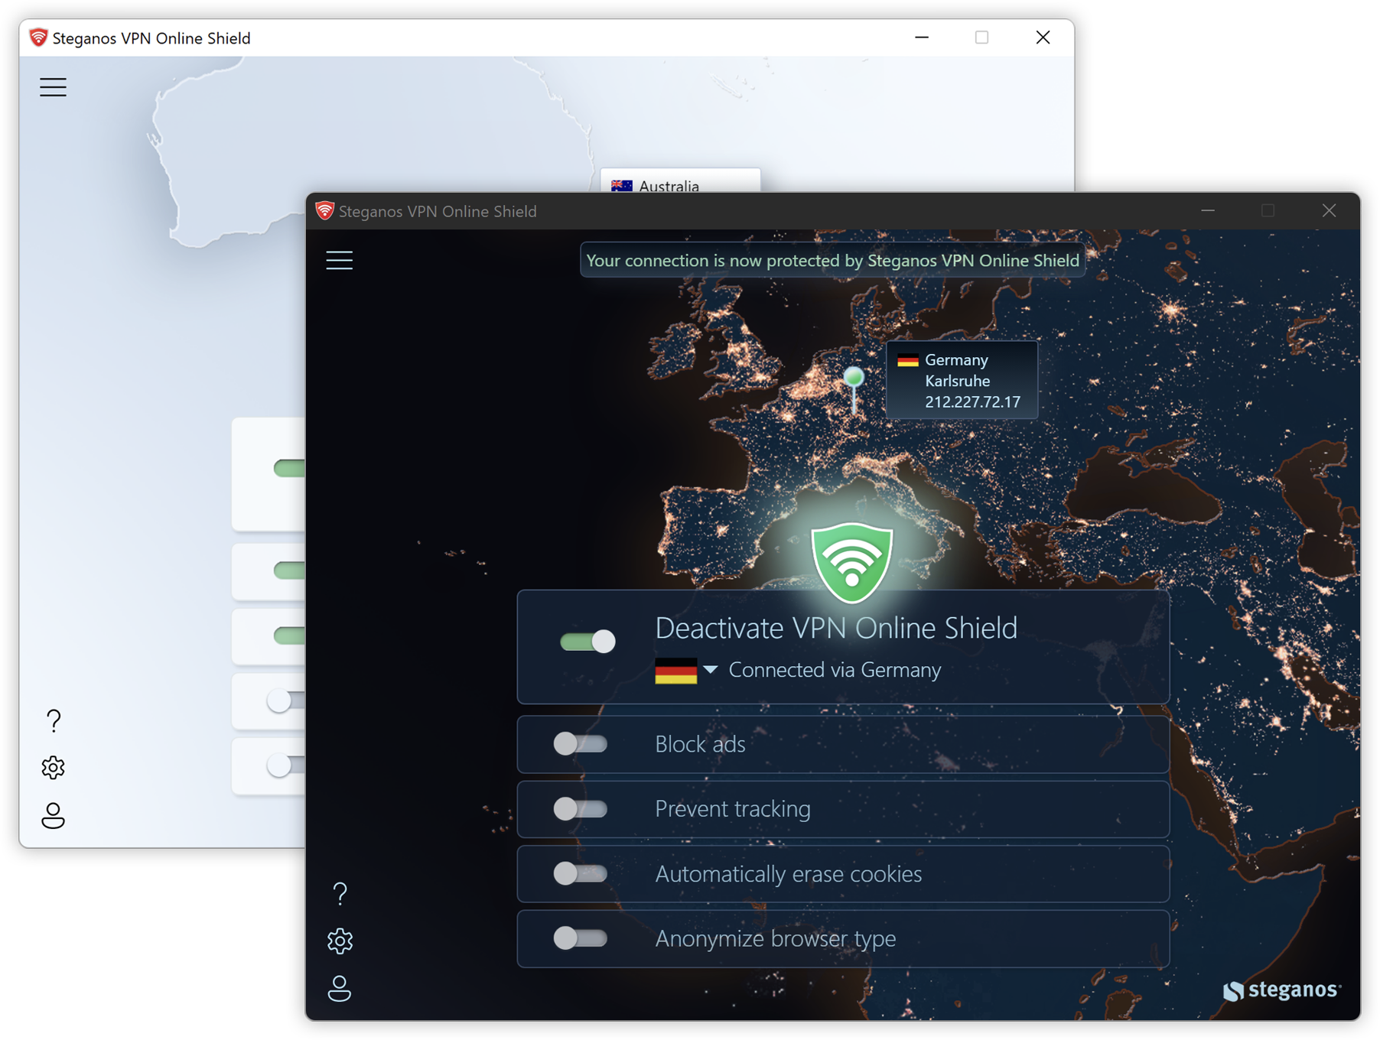The width and height of the screenshot is (1380, 1040).
Task: Open help question mark in the light window
Action: pos(54,720)
